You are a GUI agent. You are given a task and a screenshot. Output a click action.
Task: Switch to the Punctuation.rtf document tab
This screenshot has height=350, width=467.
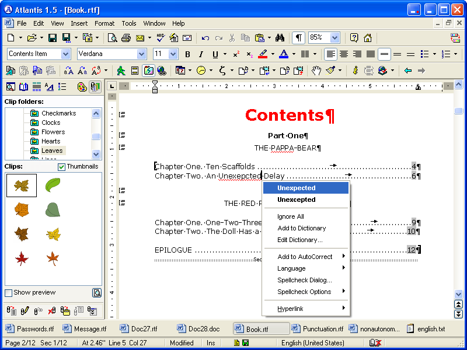(318, 329)
